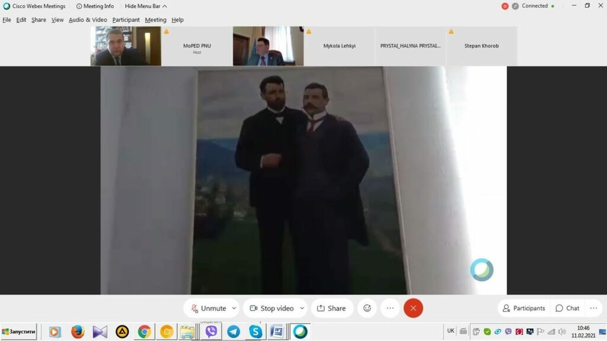The width and height of the screenshot is (607, 341).
Task: Expand video options arrow beside Stop video
Action: pos(302,308)
